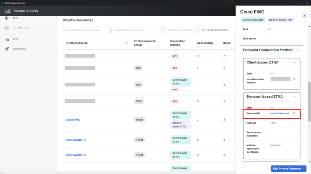Click the DNS Server label
311x174 pixels.
click(x=249, y=39)
